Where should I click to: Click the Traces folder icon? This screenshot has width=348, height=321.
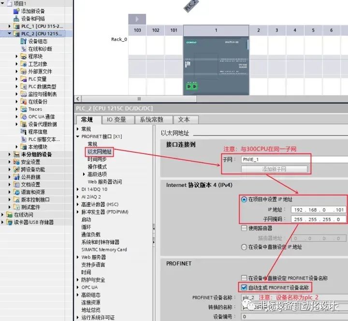(24, 109)
